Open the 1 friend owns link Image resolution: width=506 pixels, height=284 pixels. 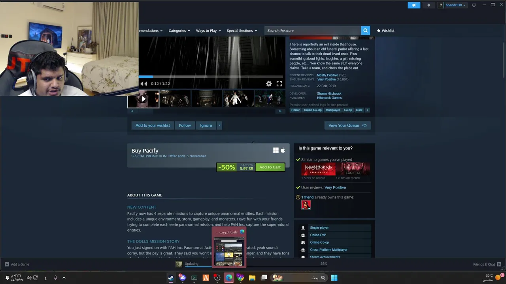pyautogui.click(x=307, y=197)
